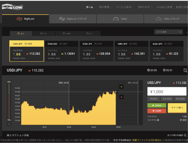Switch to the Turbo スプレッド tab
Viewport: 188px width, 143px height.
point(166,19)
